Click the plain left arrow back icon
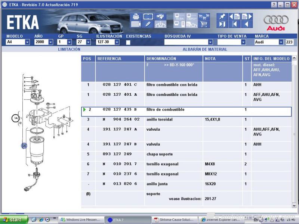Viewport: 299px width, 224px height. [247, 24]
